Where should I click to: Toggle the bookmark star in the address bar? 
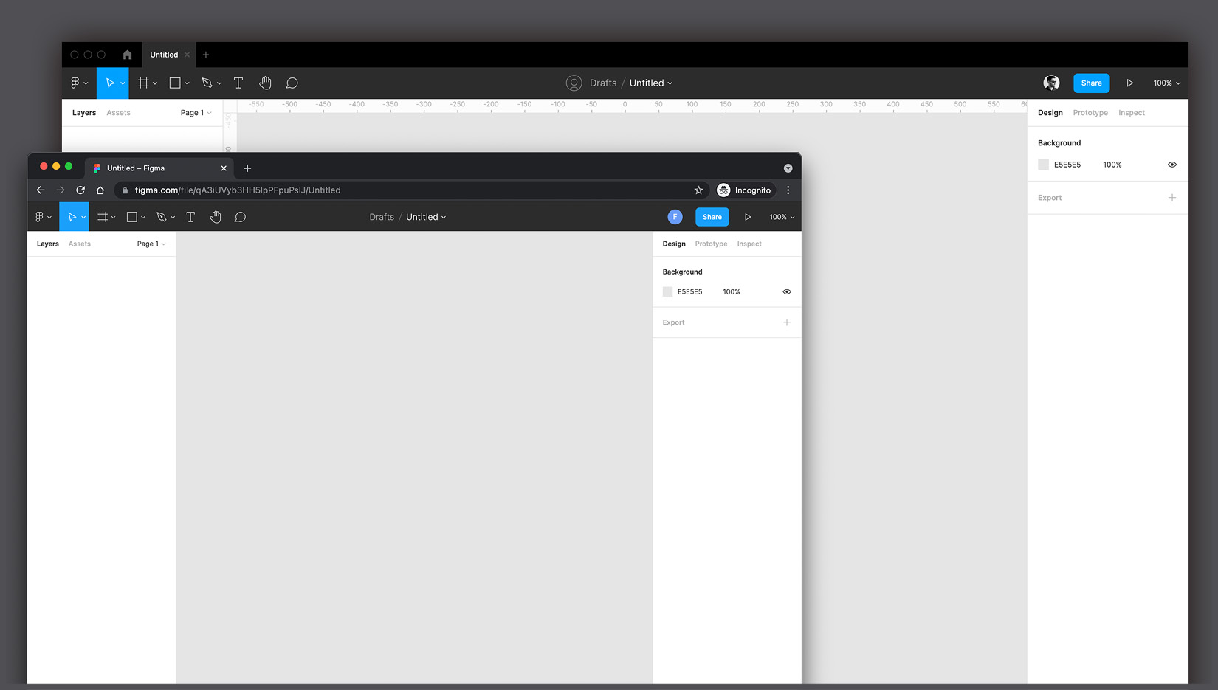coord(698,190)
